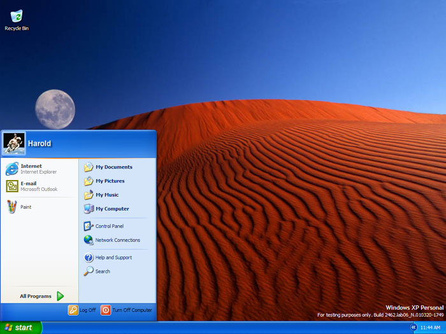Click the My Documents folder icon

(89, 167)
